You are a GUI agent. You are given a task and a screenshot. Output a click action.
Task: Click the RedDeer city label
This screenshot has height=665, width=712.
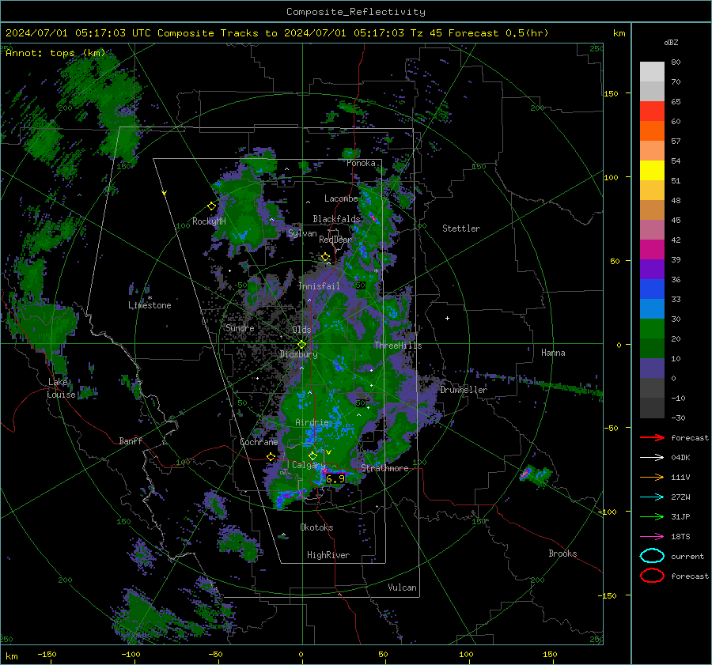pos(335,240)
